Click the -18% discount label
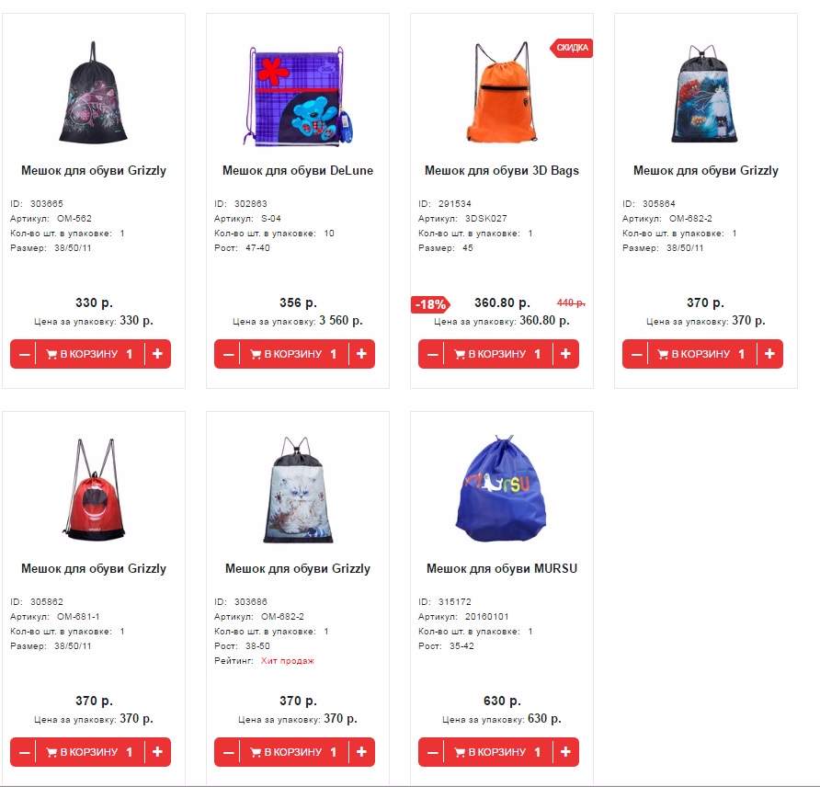The width and height of the screenshot is (820, 787). point(430,304)
